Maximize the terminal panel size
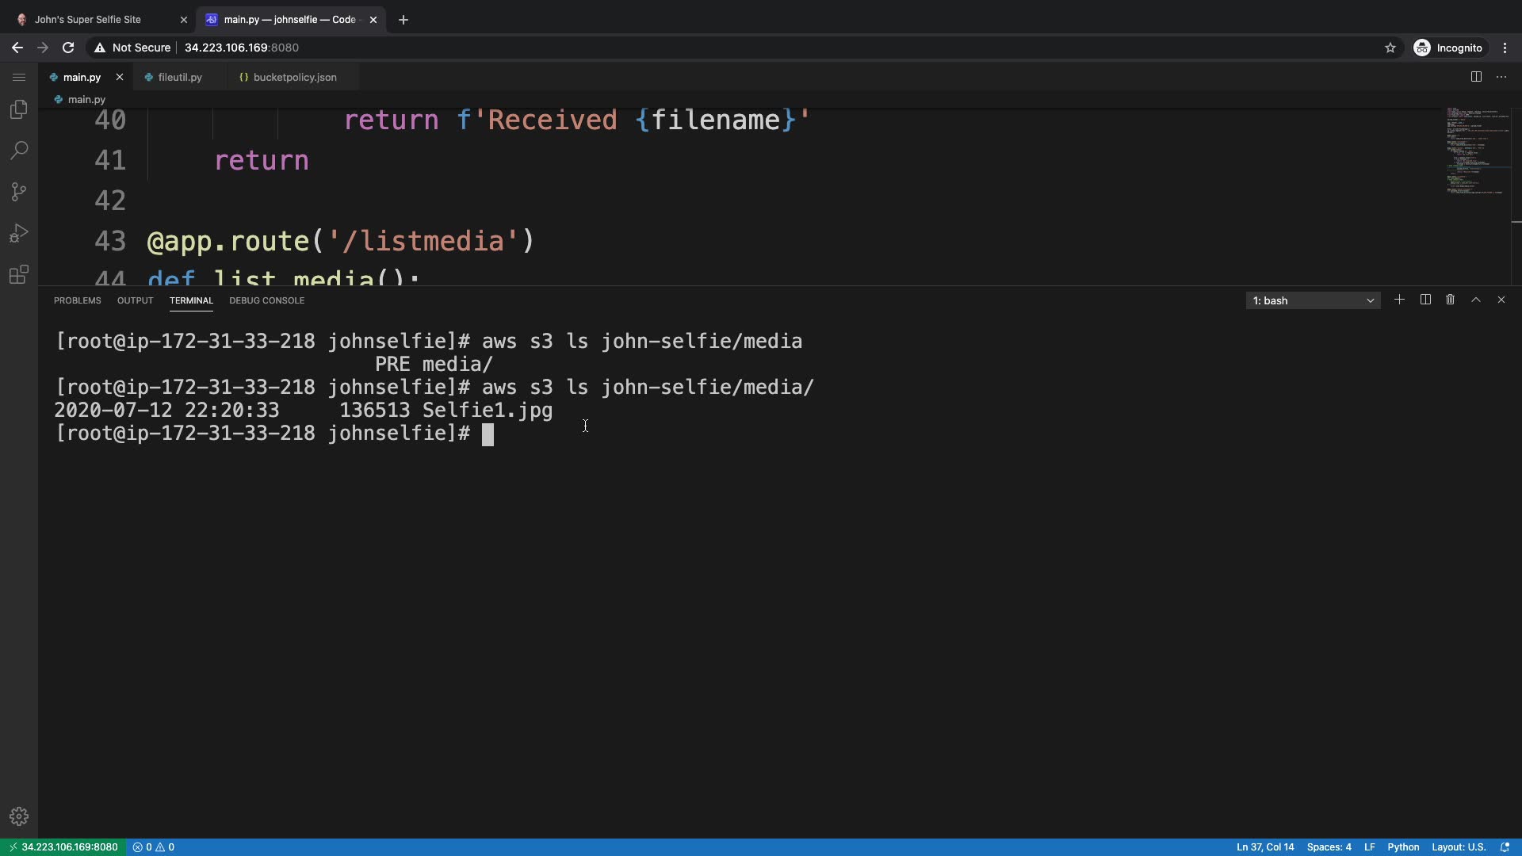 click(x=1475, y=300)
